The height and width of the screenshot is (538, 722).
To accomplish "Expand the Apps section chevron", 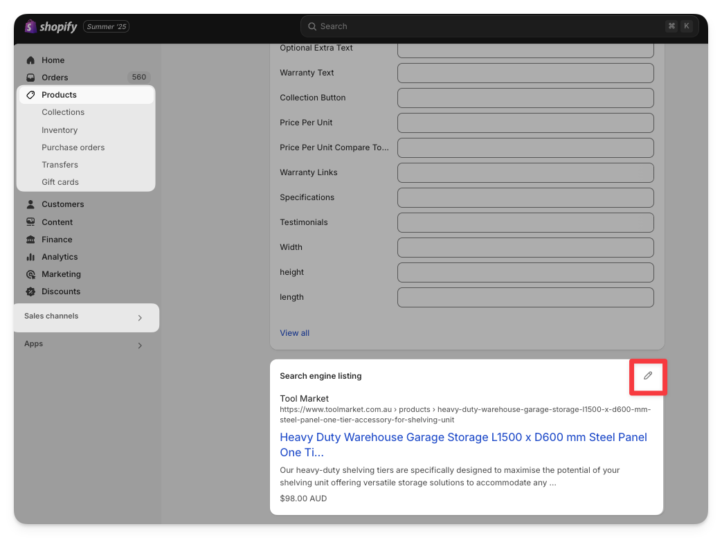I will point(140,345).
